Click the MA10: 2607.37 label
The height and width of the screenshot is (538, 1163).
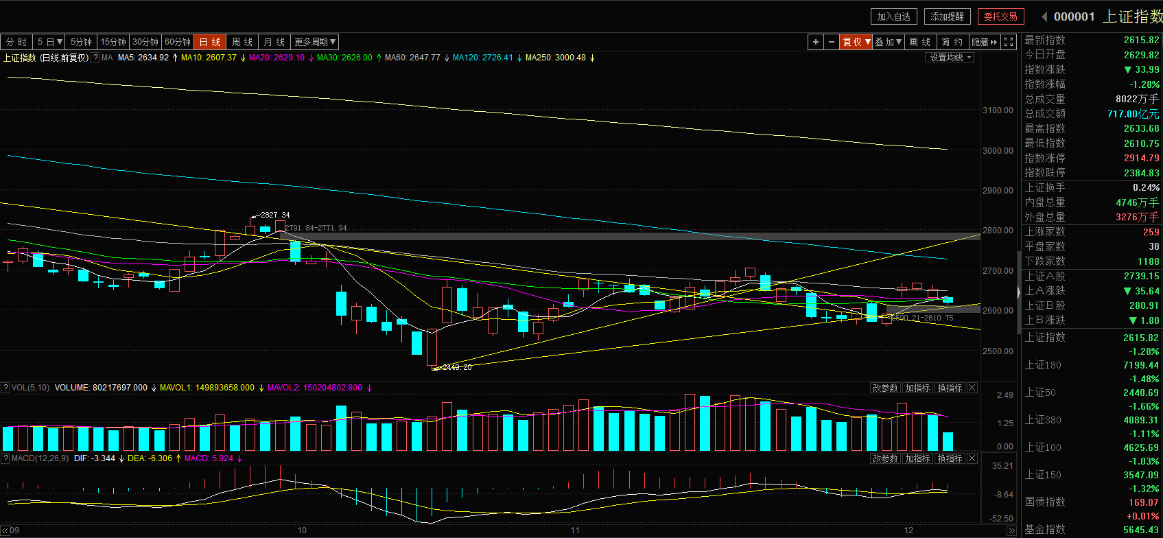click(209, 58)
